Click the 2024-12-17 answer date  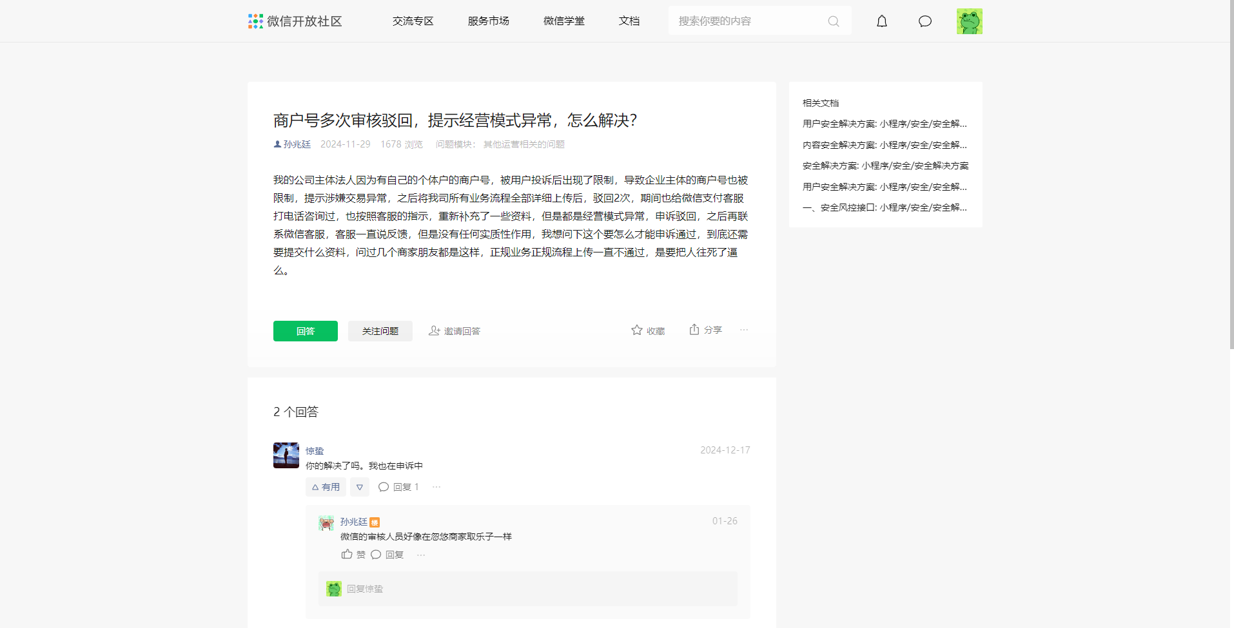point(725,450)
